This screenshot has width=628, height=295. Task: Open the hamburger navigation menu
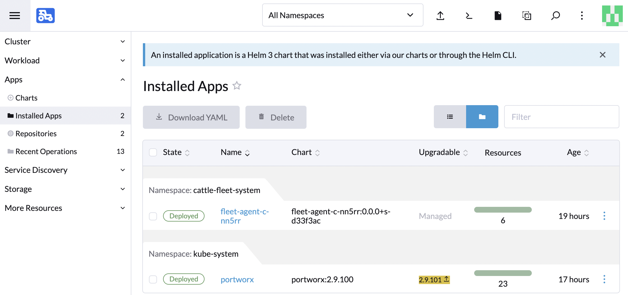coord(15,16)
